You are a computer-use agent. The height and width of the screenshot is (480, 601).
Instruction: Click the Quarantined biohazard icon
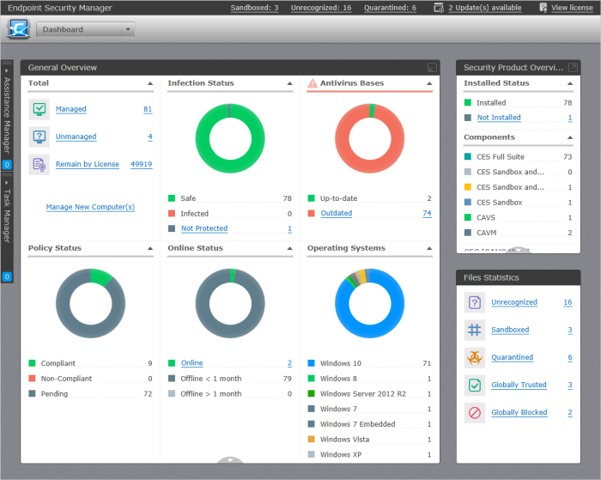click(x=475, y=358)
